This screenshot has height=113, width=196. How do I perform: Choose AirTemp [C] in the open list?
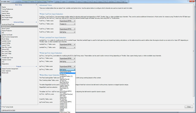point(67,81)
